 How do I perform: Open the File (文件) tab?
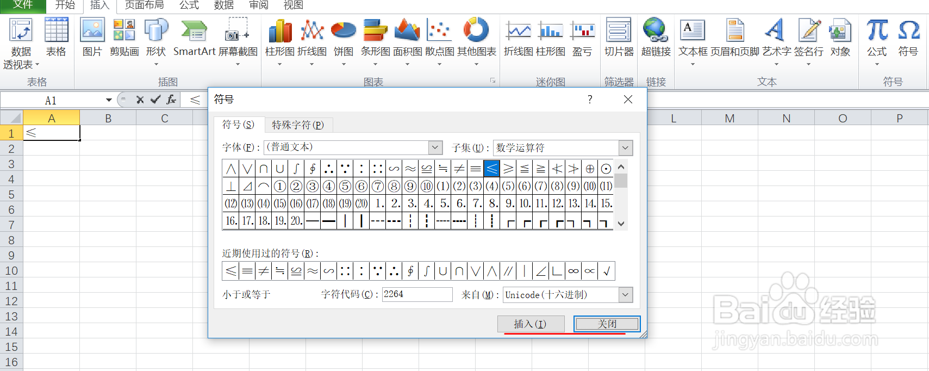tap(23, 5)
